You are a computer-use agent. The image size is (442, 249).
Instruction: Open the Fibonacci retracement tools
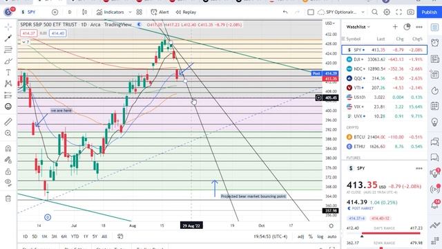point(8,50)
